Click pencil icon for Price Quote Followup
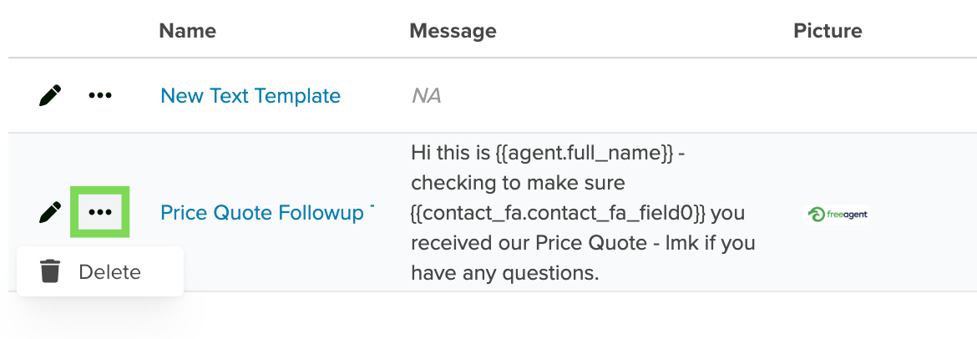Screen dimensions: 977x339 tap(50, 212)
